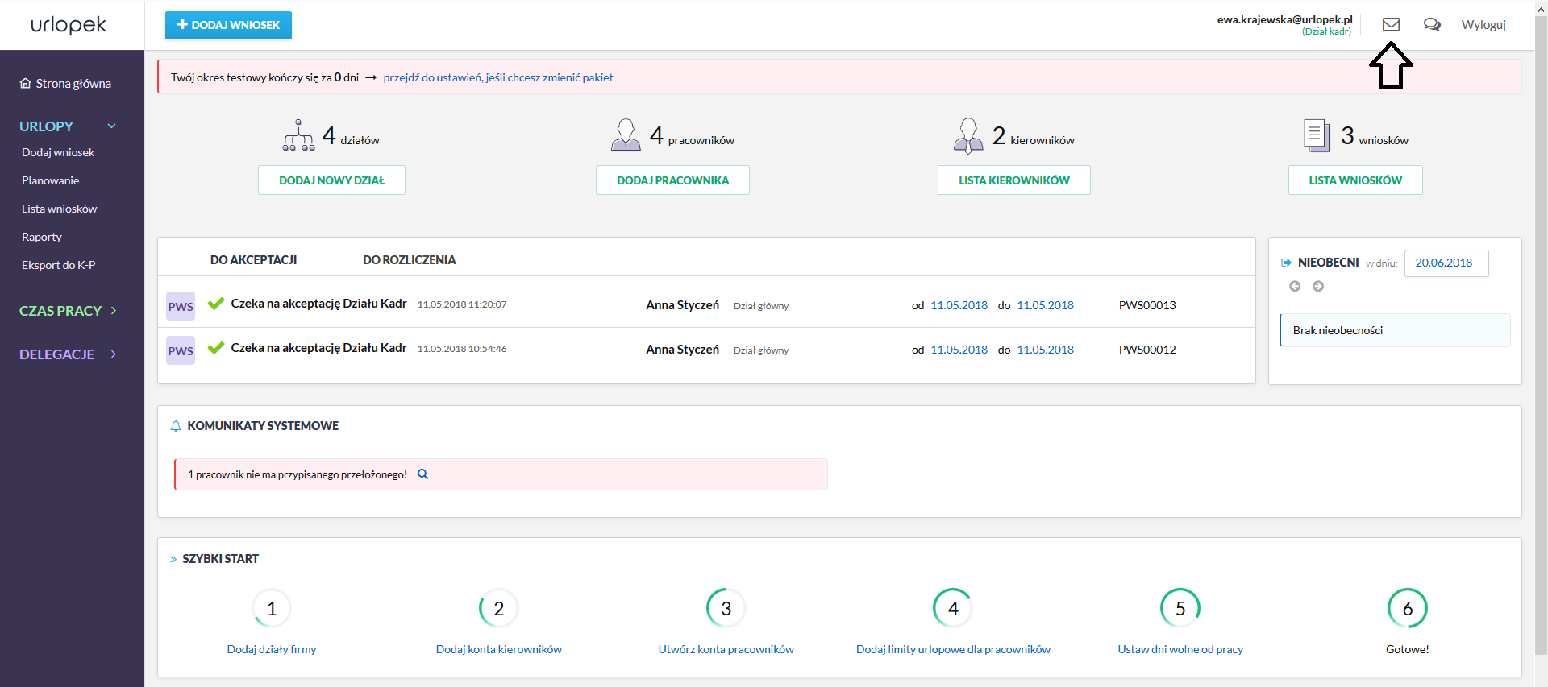Open Dodaj wniosek in sidebar
Viewport: 1548px width, 687px height.
58,152
